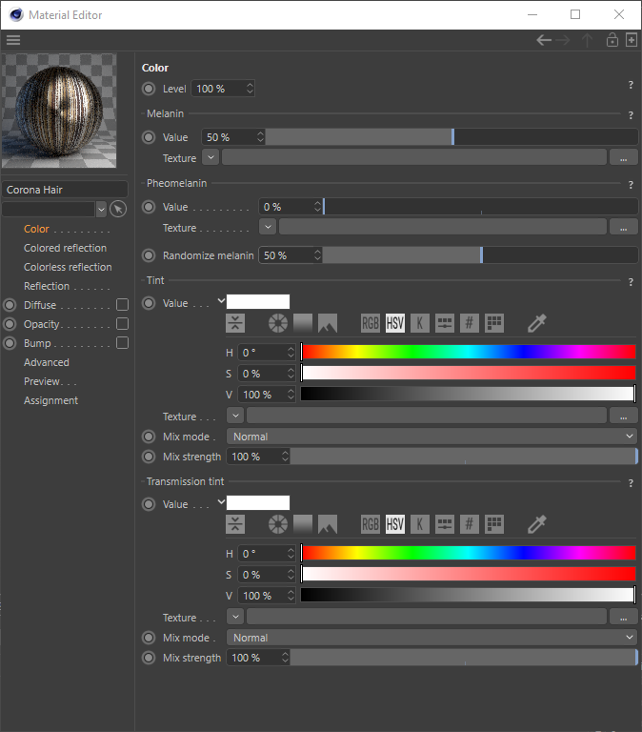Pick Transmission tint color with the eyedropper

tap(537, 524)
